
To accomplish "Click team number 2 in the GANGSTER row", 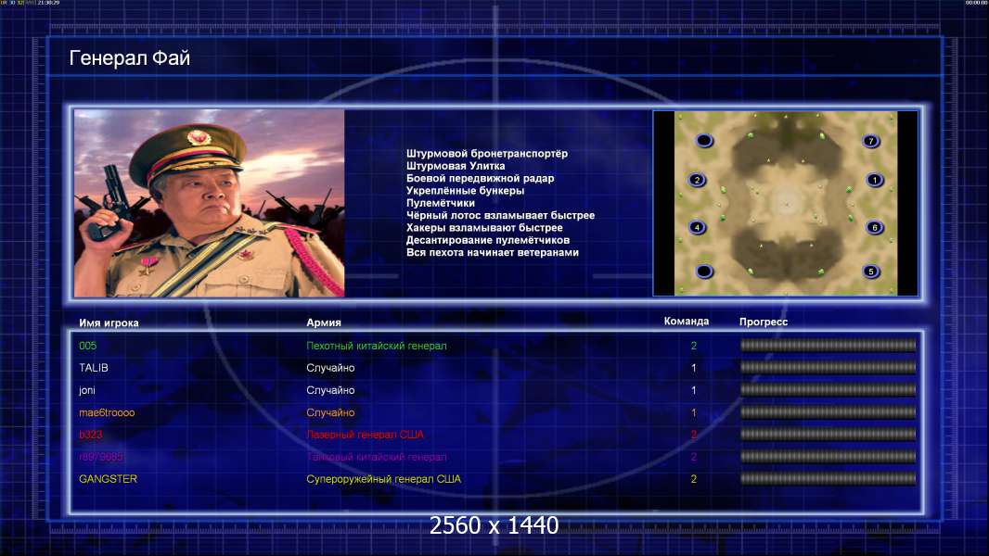I will point(693,479).
